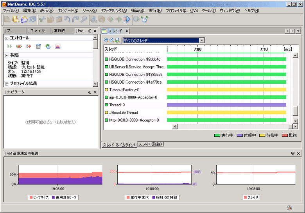Click the Cut scissors toolbar icon
This screenshot has height=213, width=305.
pyautogui.click(x=42, y=19)
